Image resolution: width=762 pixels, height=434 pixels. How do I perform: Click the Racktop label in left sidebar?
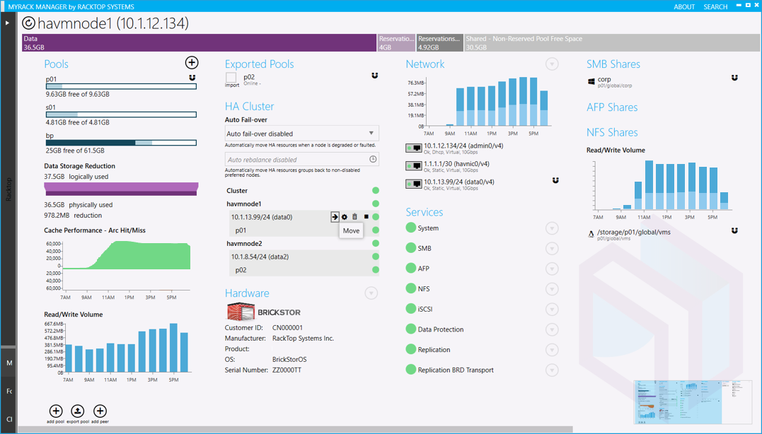point(8,189)
